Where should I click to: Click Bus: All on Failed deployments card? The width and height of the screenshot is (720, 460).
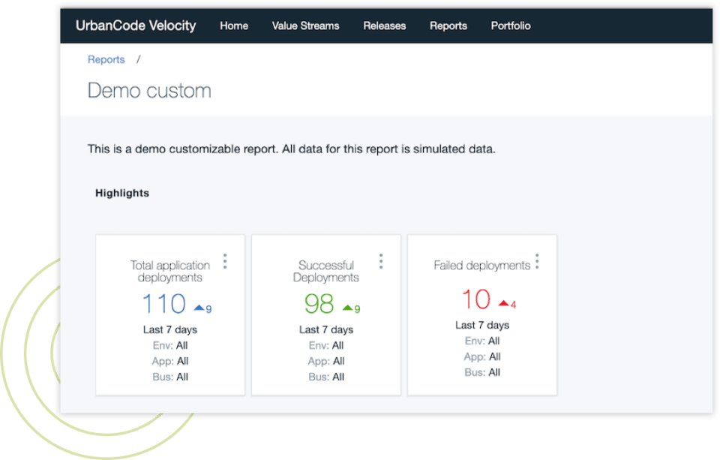(482, 372)
